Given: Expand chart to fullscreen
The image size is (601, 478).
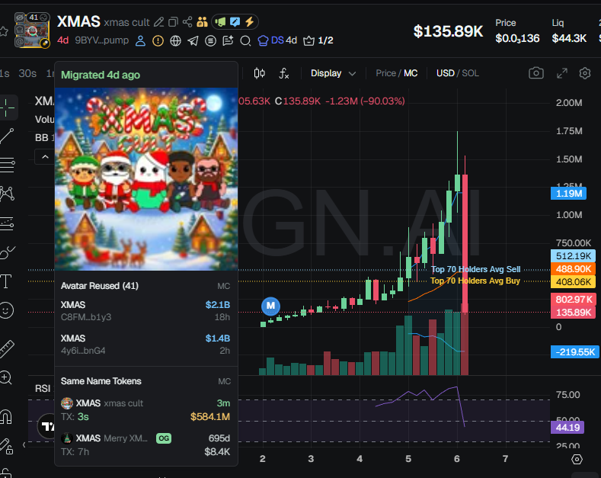Looking at the screenshot, I should [x=562, y=73].
